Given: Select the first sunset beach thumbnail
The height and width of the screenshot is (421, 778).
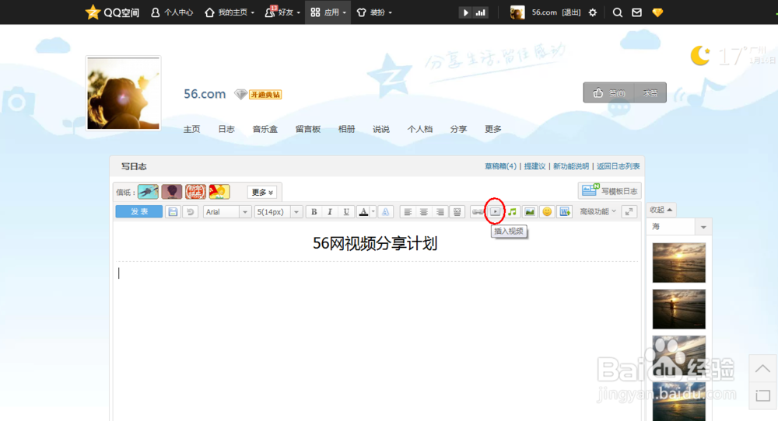Looking at the screenshot, I should point(678,263).
